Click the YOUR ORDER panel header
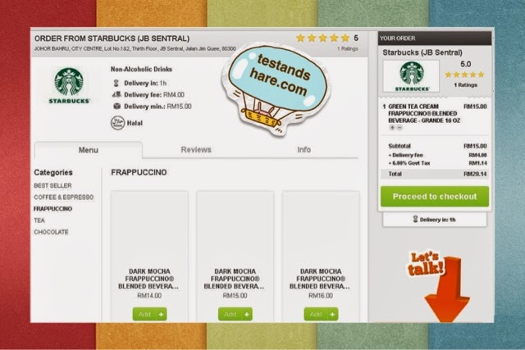 tap(435, 39)
